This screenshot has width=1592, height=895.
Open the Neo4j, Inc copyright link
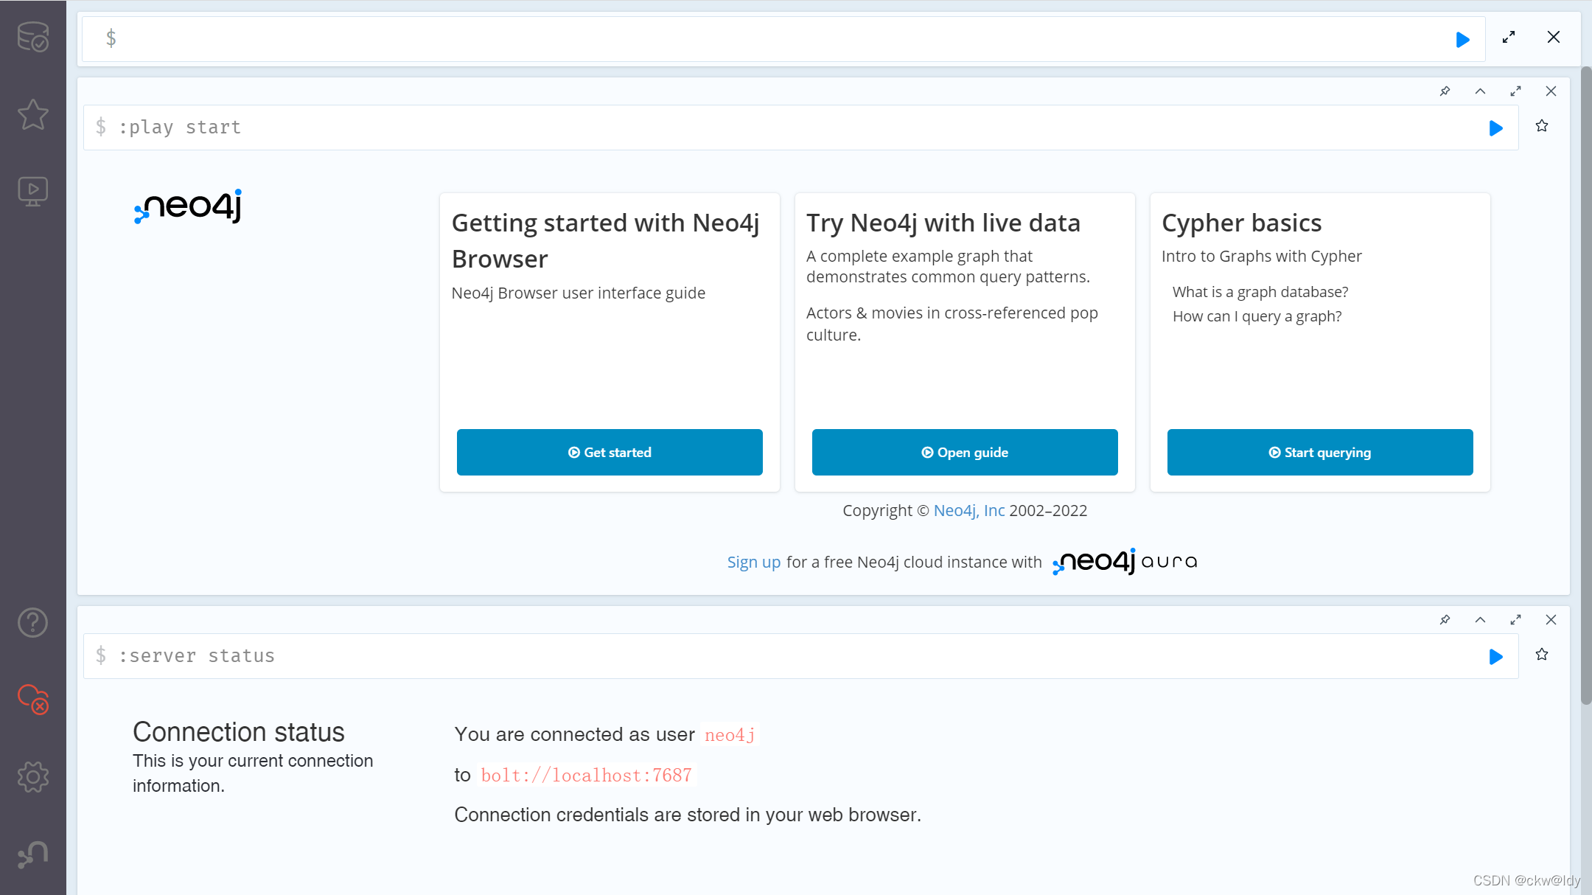click(968, 510)
